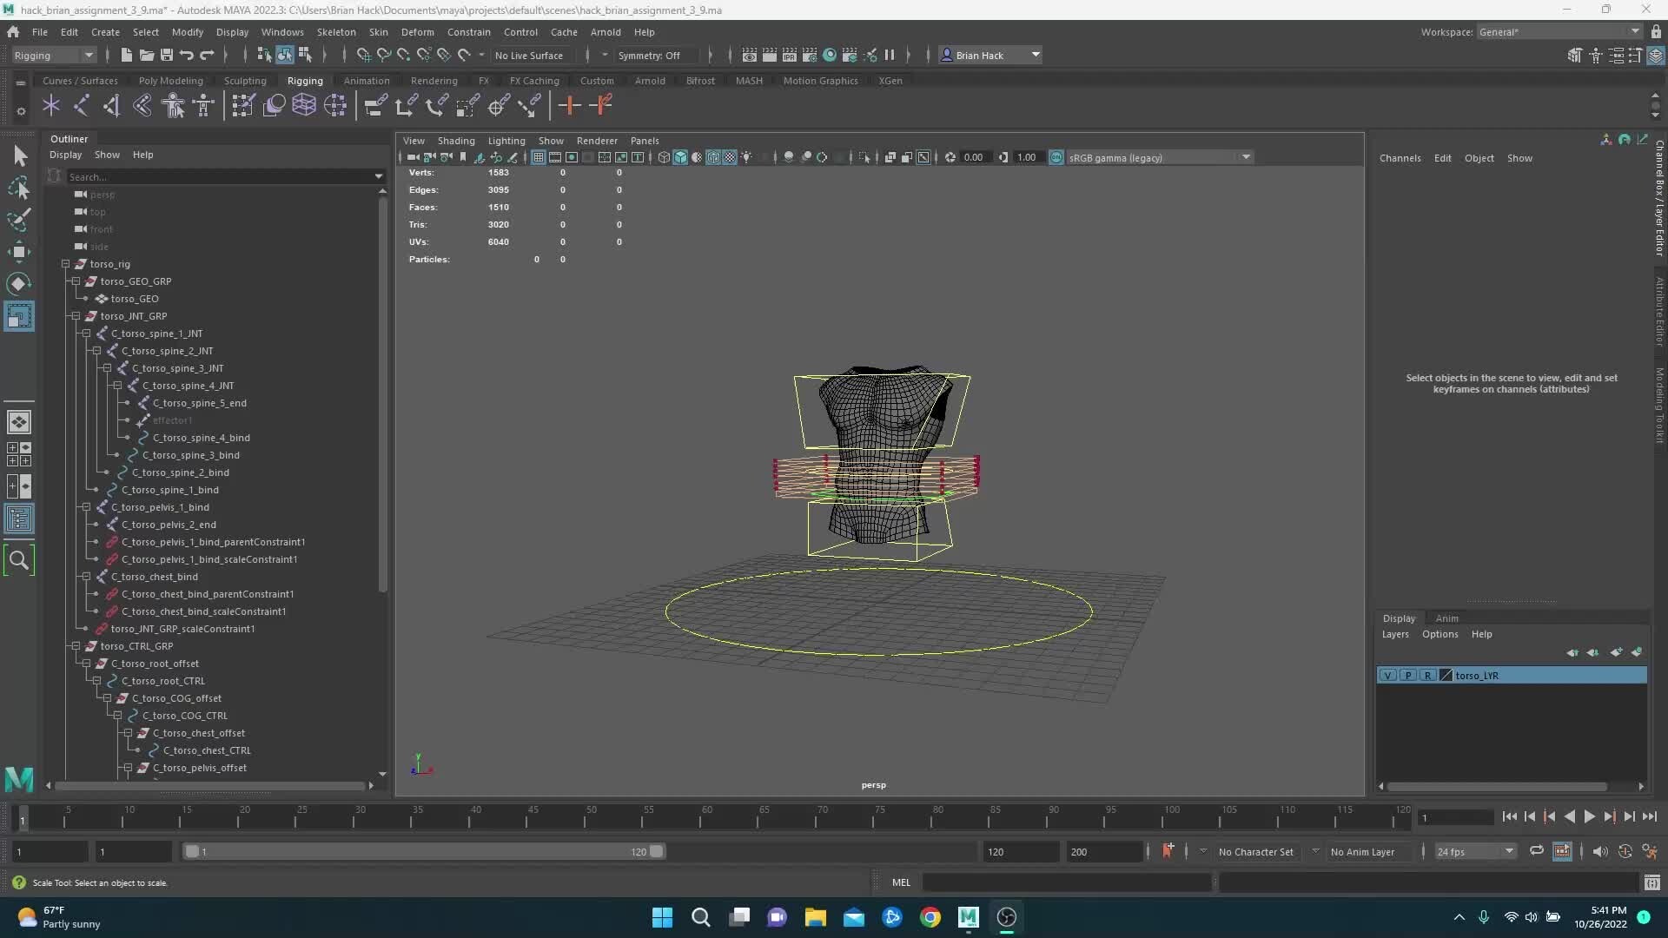Select the Move tool in the toolbox
Viewport: 1668px width, 938px height.
pyautogui.click(x=19, y=252)
